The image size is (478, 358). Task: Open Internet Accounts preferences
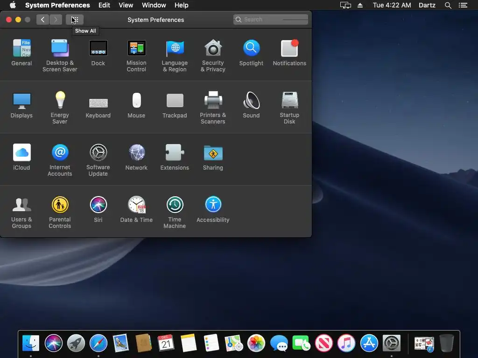(60, 160)
